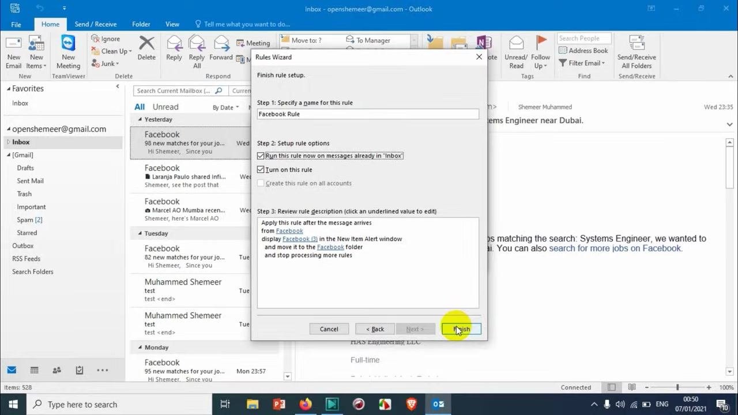Open the Folder ribbon tab

[141, 24]
